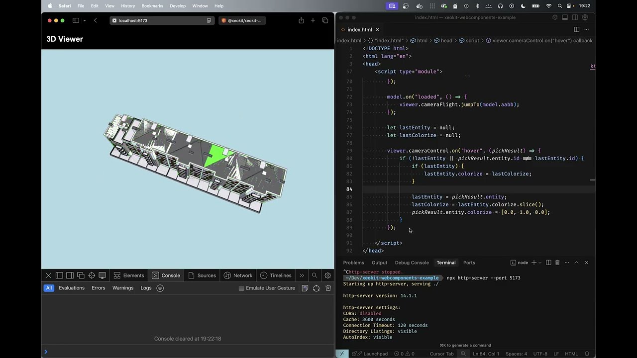Viewport: 637px width, 358px height.
Task: Switch to Sources tab in inspector
Action: point(202,275)
